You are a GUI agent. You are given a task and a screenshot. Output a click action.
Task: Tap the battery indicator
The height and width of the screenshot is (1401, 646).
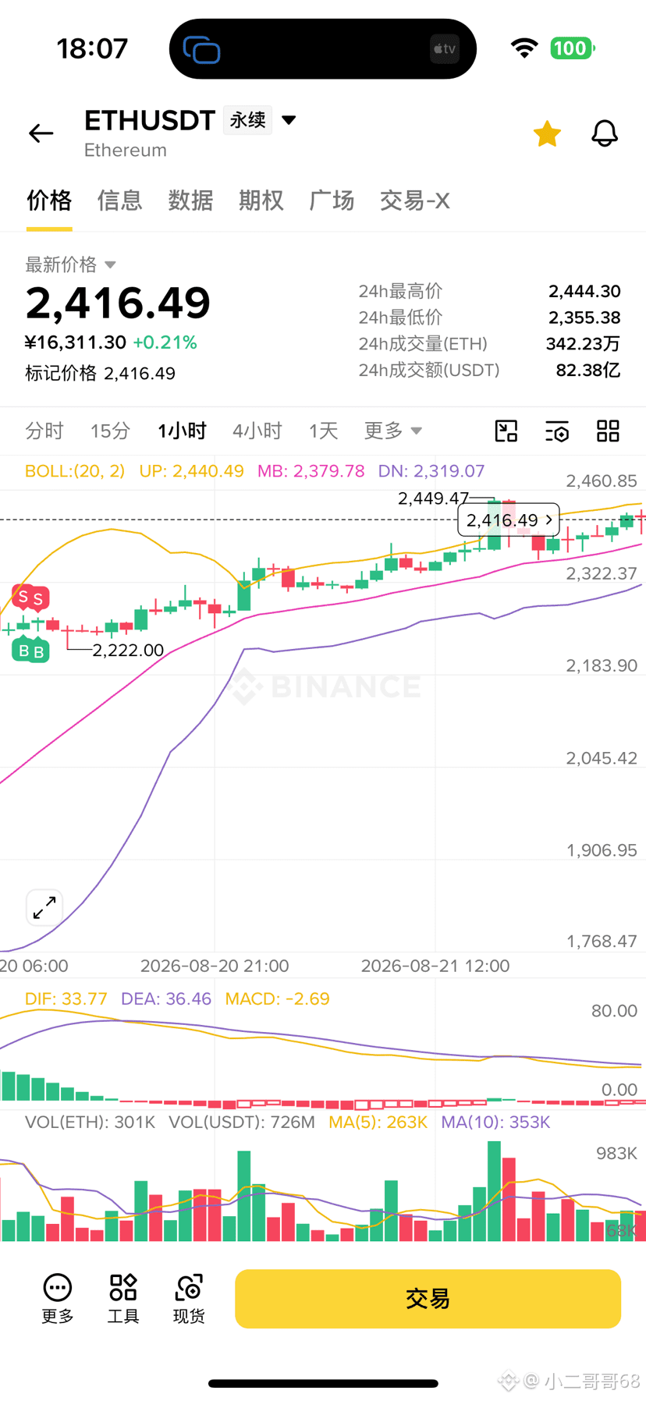pyautogui.click(x=573, y=48)
